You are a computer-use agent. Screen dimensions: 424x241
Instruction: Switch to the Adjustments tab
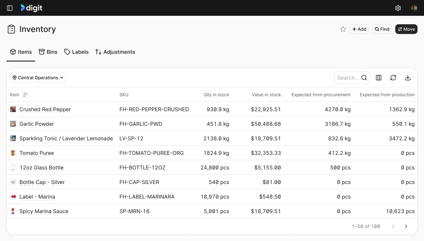(115, 52)
